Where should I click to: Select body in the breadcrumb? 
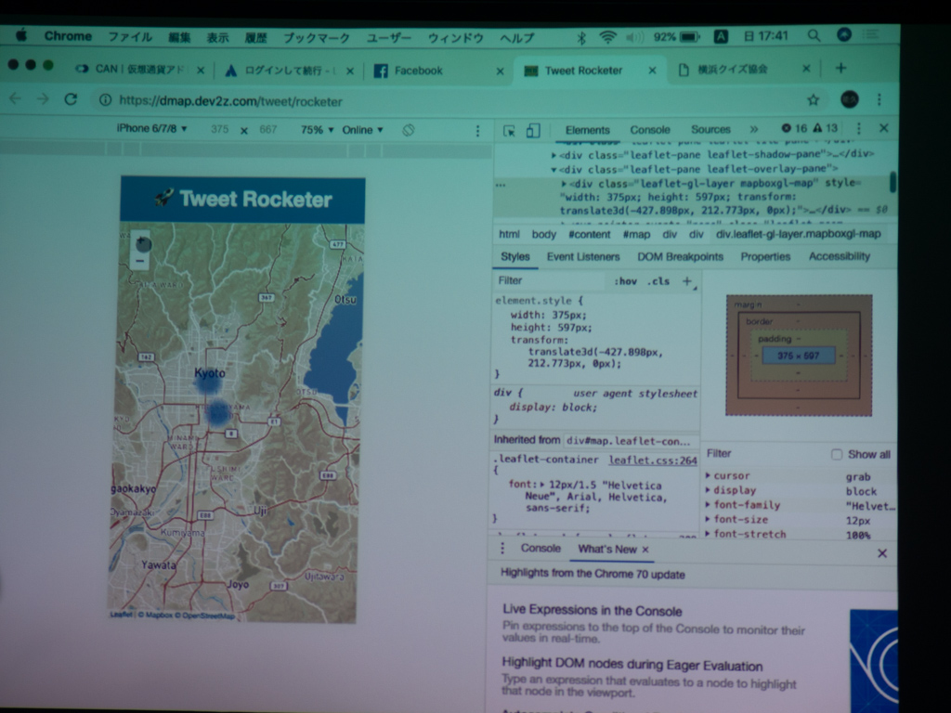(x=543, y=234)
